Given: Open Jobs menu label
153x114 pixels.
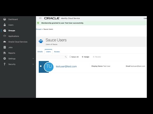Looking at the screenshot, I should click(x=11, y=47).
